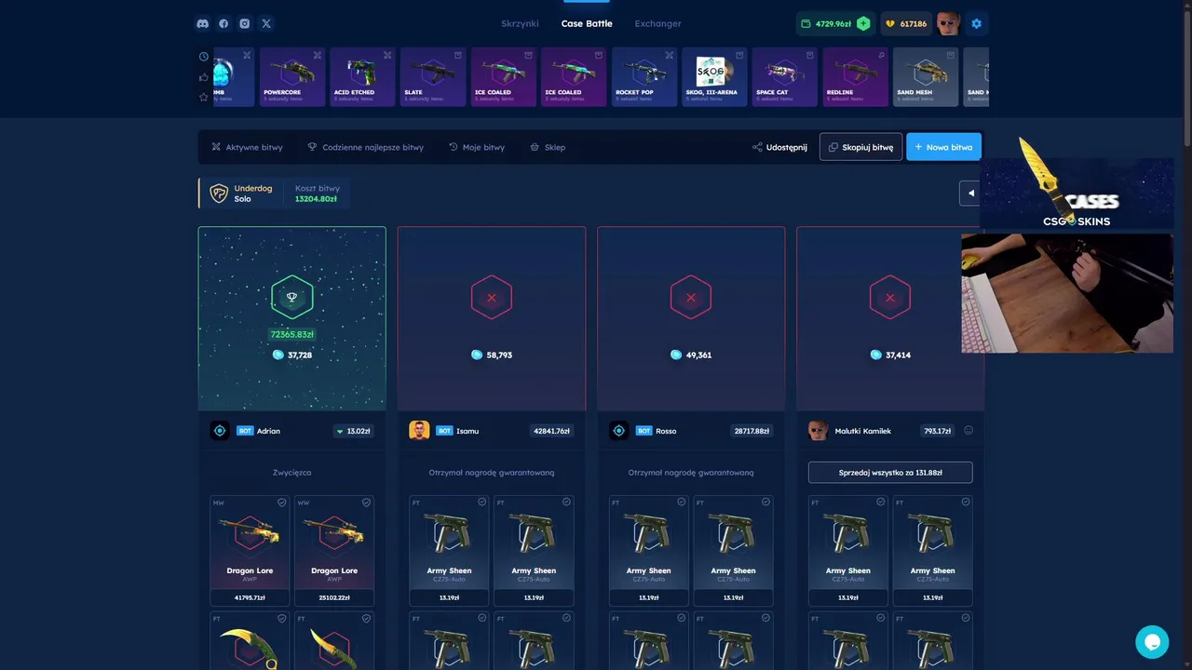Click the player name Isamu
This screenshot has height=670, width=1192.
(x=467, y=431)
